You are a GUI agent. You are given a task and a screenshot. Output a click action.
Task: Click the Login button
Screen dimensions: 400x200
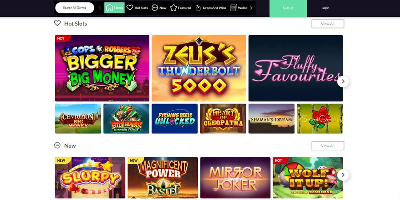pos(325,8)
